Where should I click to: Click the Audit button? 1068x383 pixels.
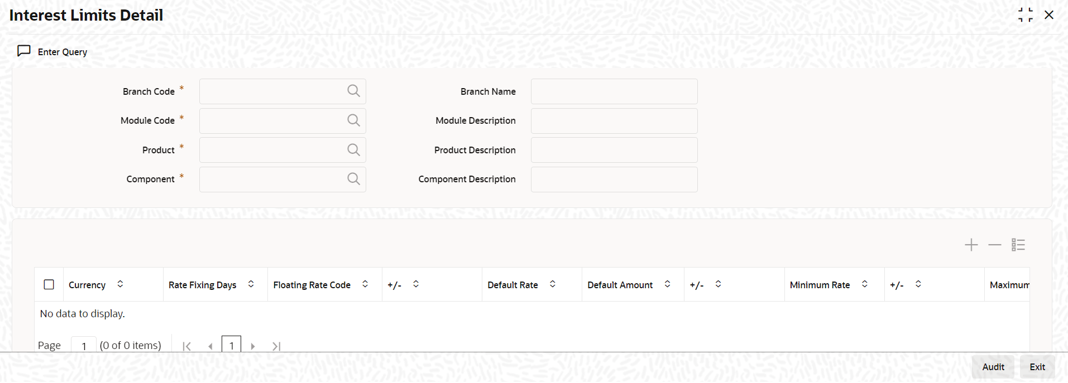993,367
